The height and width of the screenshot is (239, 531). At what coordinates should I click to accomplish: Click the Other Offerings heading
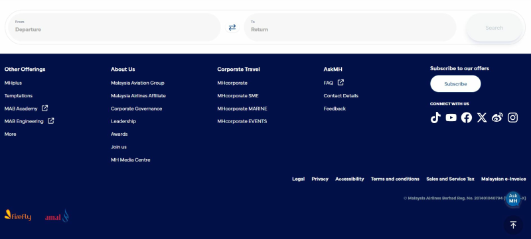point(25,70)
